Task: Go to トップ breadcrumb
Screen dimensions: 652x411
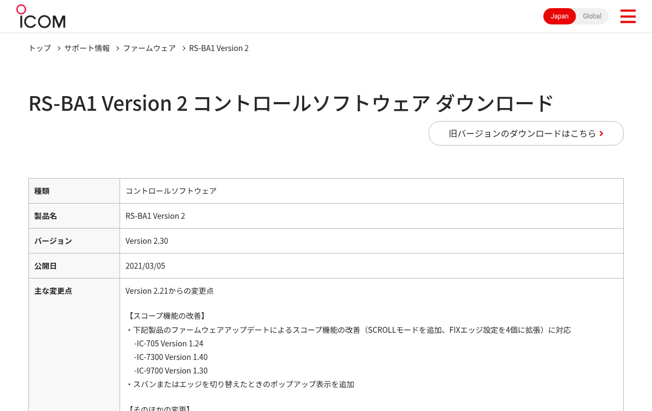Action: pyautogui.click(x=40, y=48)
